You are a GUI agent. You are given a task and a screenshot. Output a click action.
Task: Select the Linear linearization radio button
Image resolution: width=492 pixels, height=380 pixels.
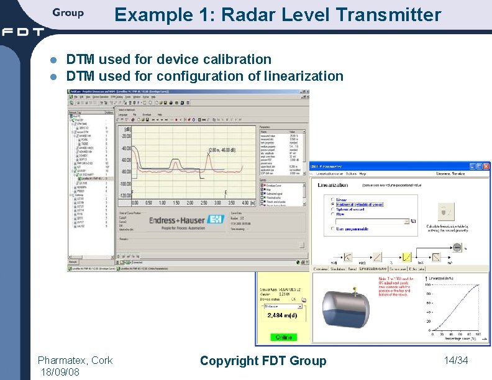pos(332,200)
